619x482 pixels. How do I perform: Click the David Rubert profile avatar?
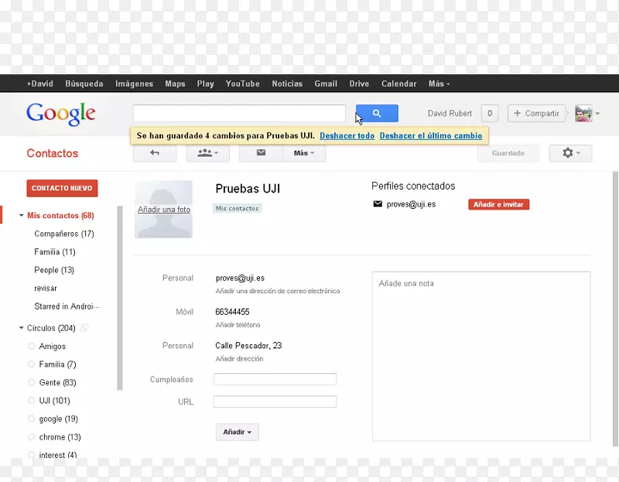583,113
